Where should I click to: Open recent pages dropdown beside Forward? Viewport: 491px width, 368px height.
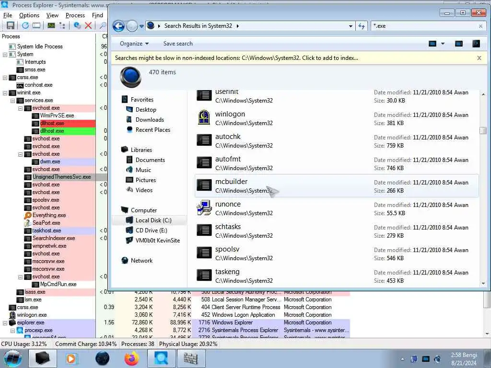click(141, 26)
